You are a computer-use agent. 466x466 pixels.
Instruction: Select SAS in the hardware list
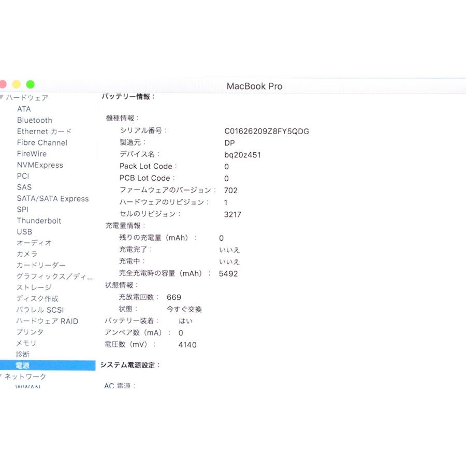click(24, 187)
